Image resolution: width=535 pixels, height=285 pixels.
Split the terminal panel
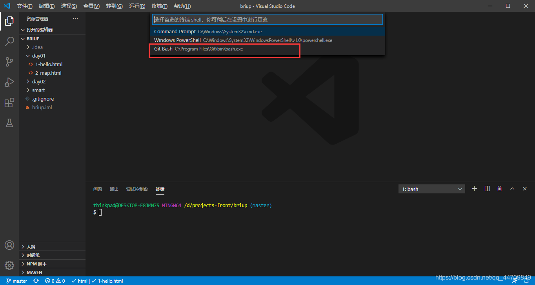pos(487,189)
